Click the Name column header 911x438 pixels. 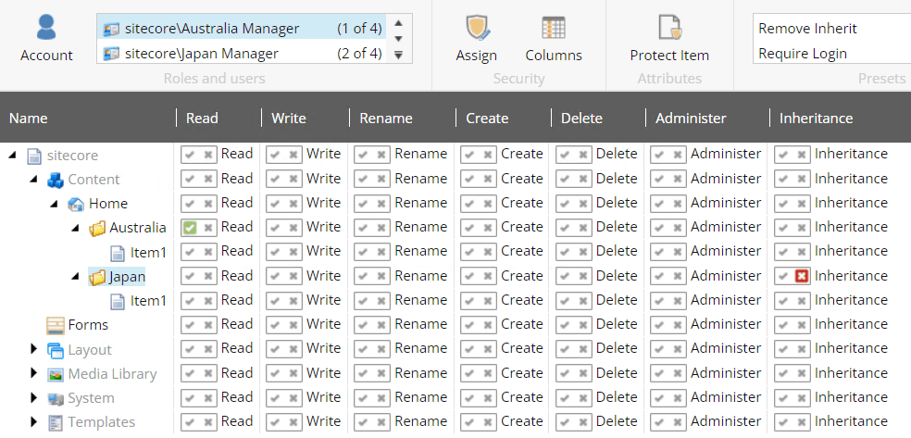click(x=29, y=119)
